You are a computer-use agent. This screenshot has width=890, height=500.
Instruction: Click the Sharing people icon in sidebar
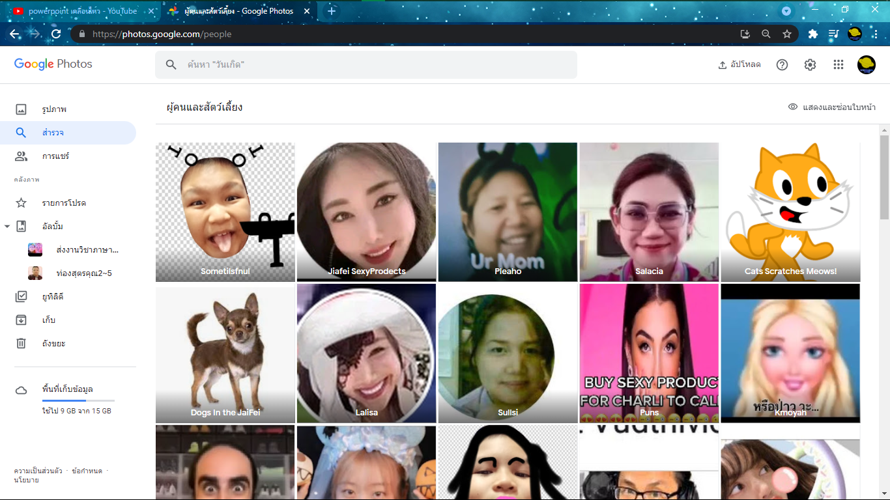[x=21, y=156]
